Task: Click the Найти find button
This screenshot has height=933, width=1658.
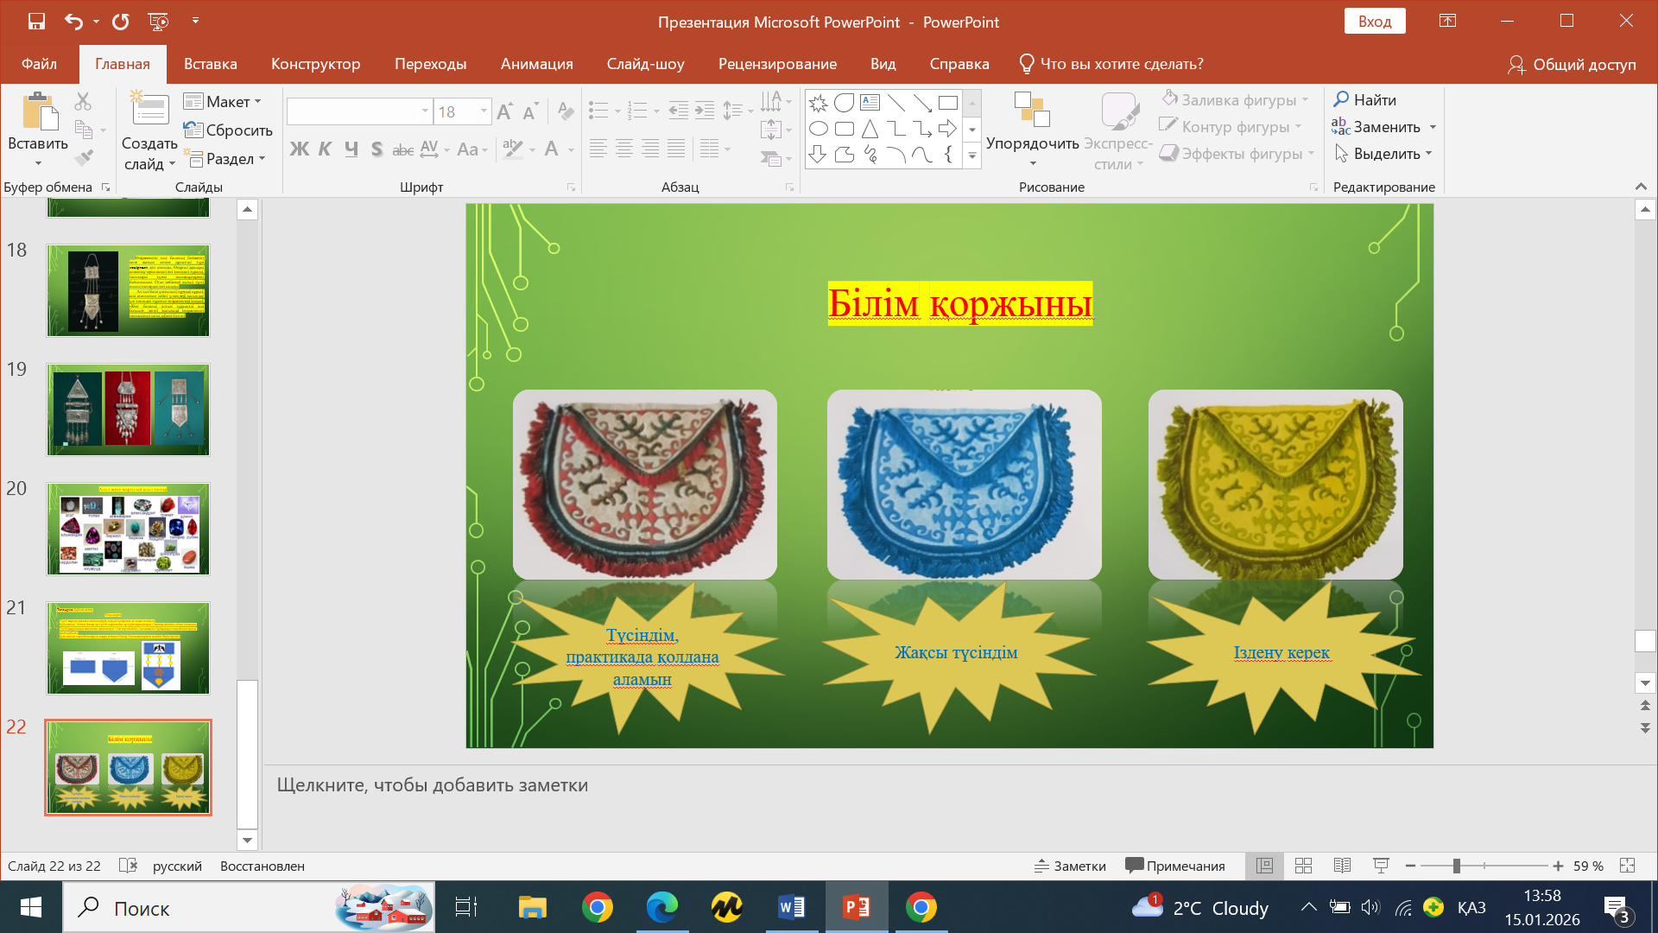Action: 1365,100
